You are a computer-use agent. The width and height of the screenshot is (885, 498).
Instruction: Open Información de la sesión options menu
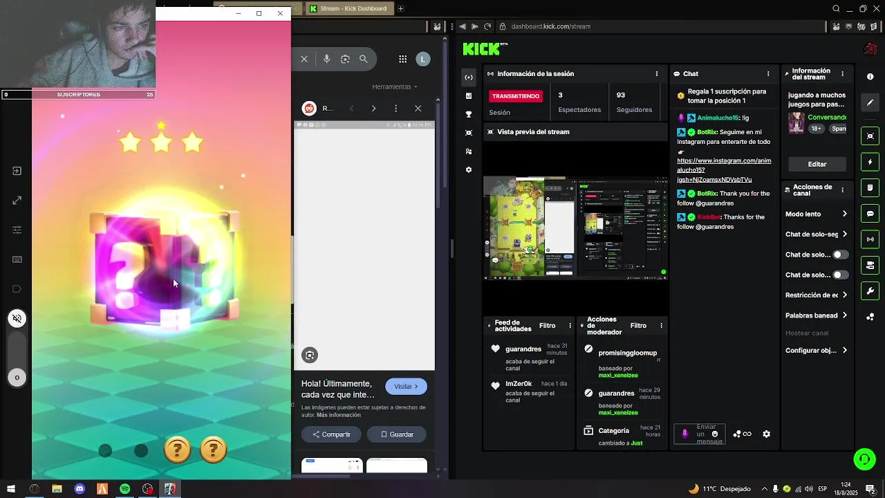657,73
